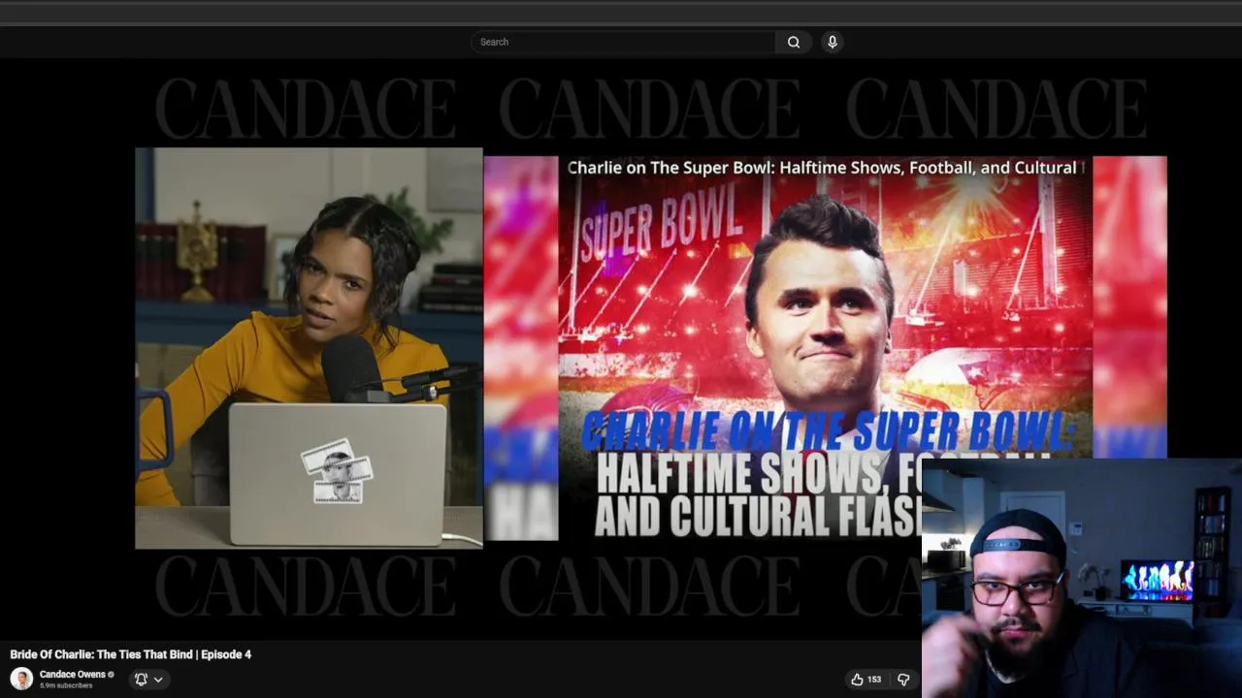Click the verified badge next to Candace Owens
The height and width of the screenshot is (698, 1242).
click(111, 675)
